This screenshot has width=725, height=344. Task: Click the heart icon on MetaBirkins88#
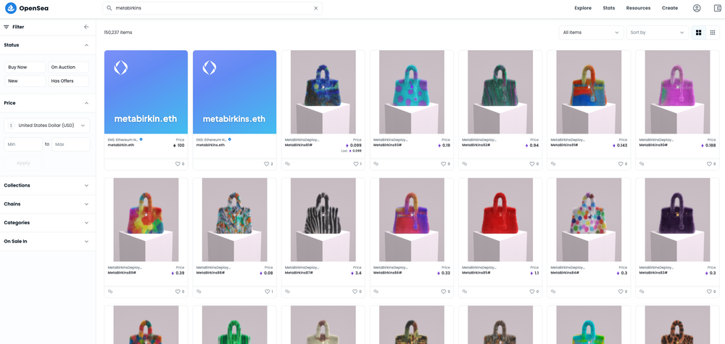(x=266, y=292)
